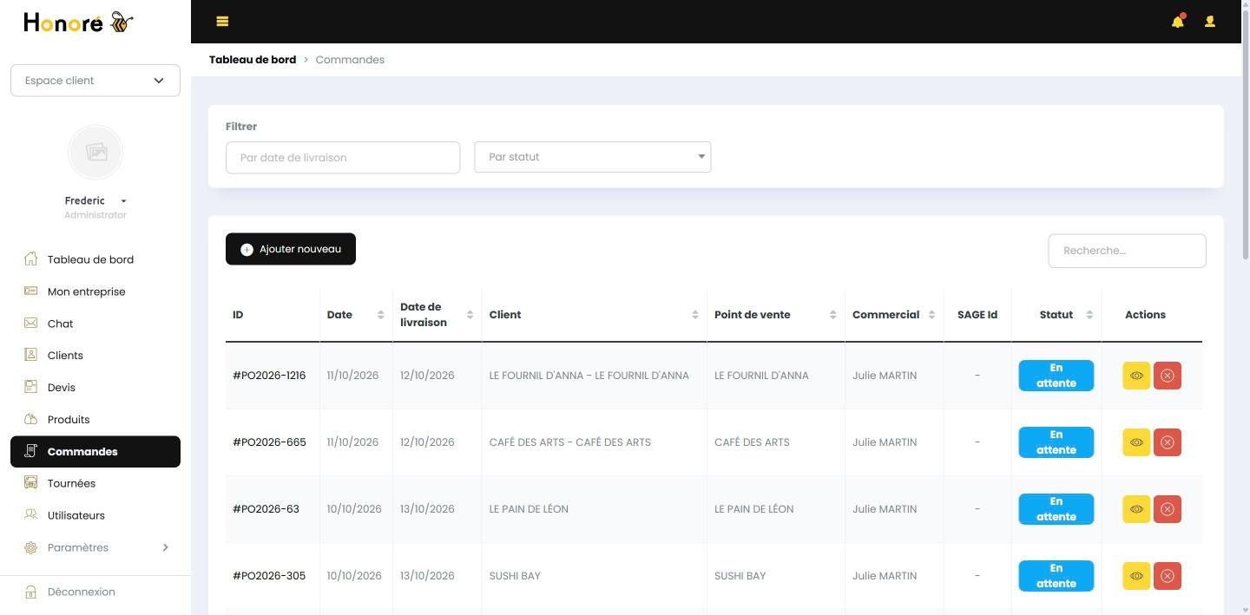View order #PO2026-305 with eye icon
Image resolution: width=1250 pixels, height=615 pixels.
pyautogui.click(x=1136, y=576)
